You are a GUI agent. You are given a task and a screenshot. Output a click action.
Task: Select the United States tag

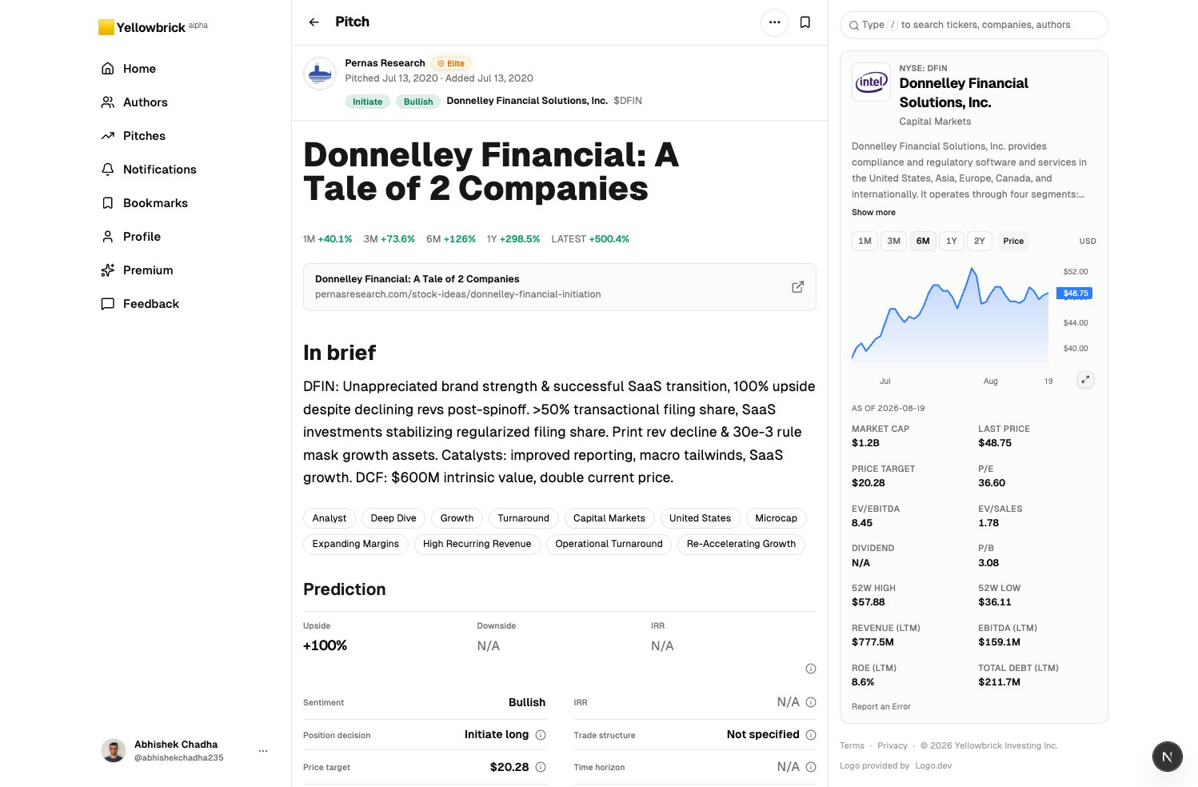tap(701, 518)
